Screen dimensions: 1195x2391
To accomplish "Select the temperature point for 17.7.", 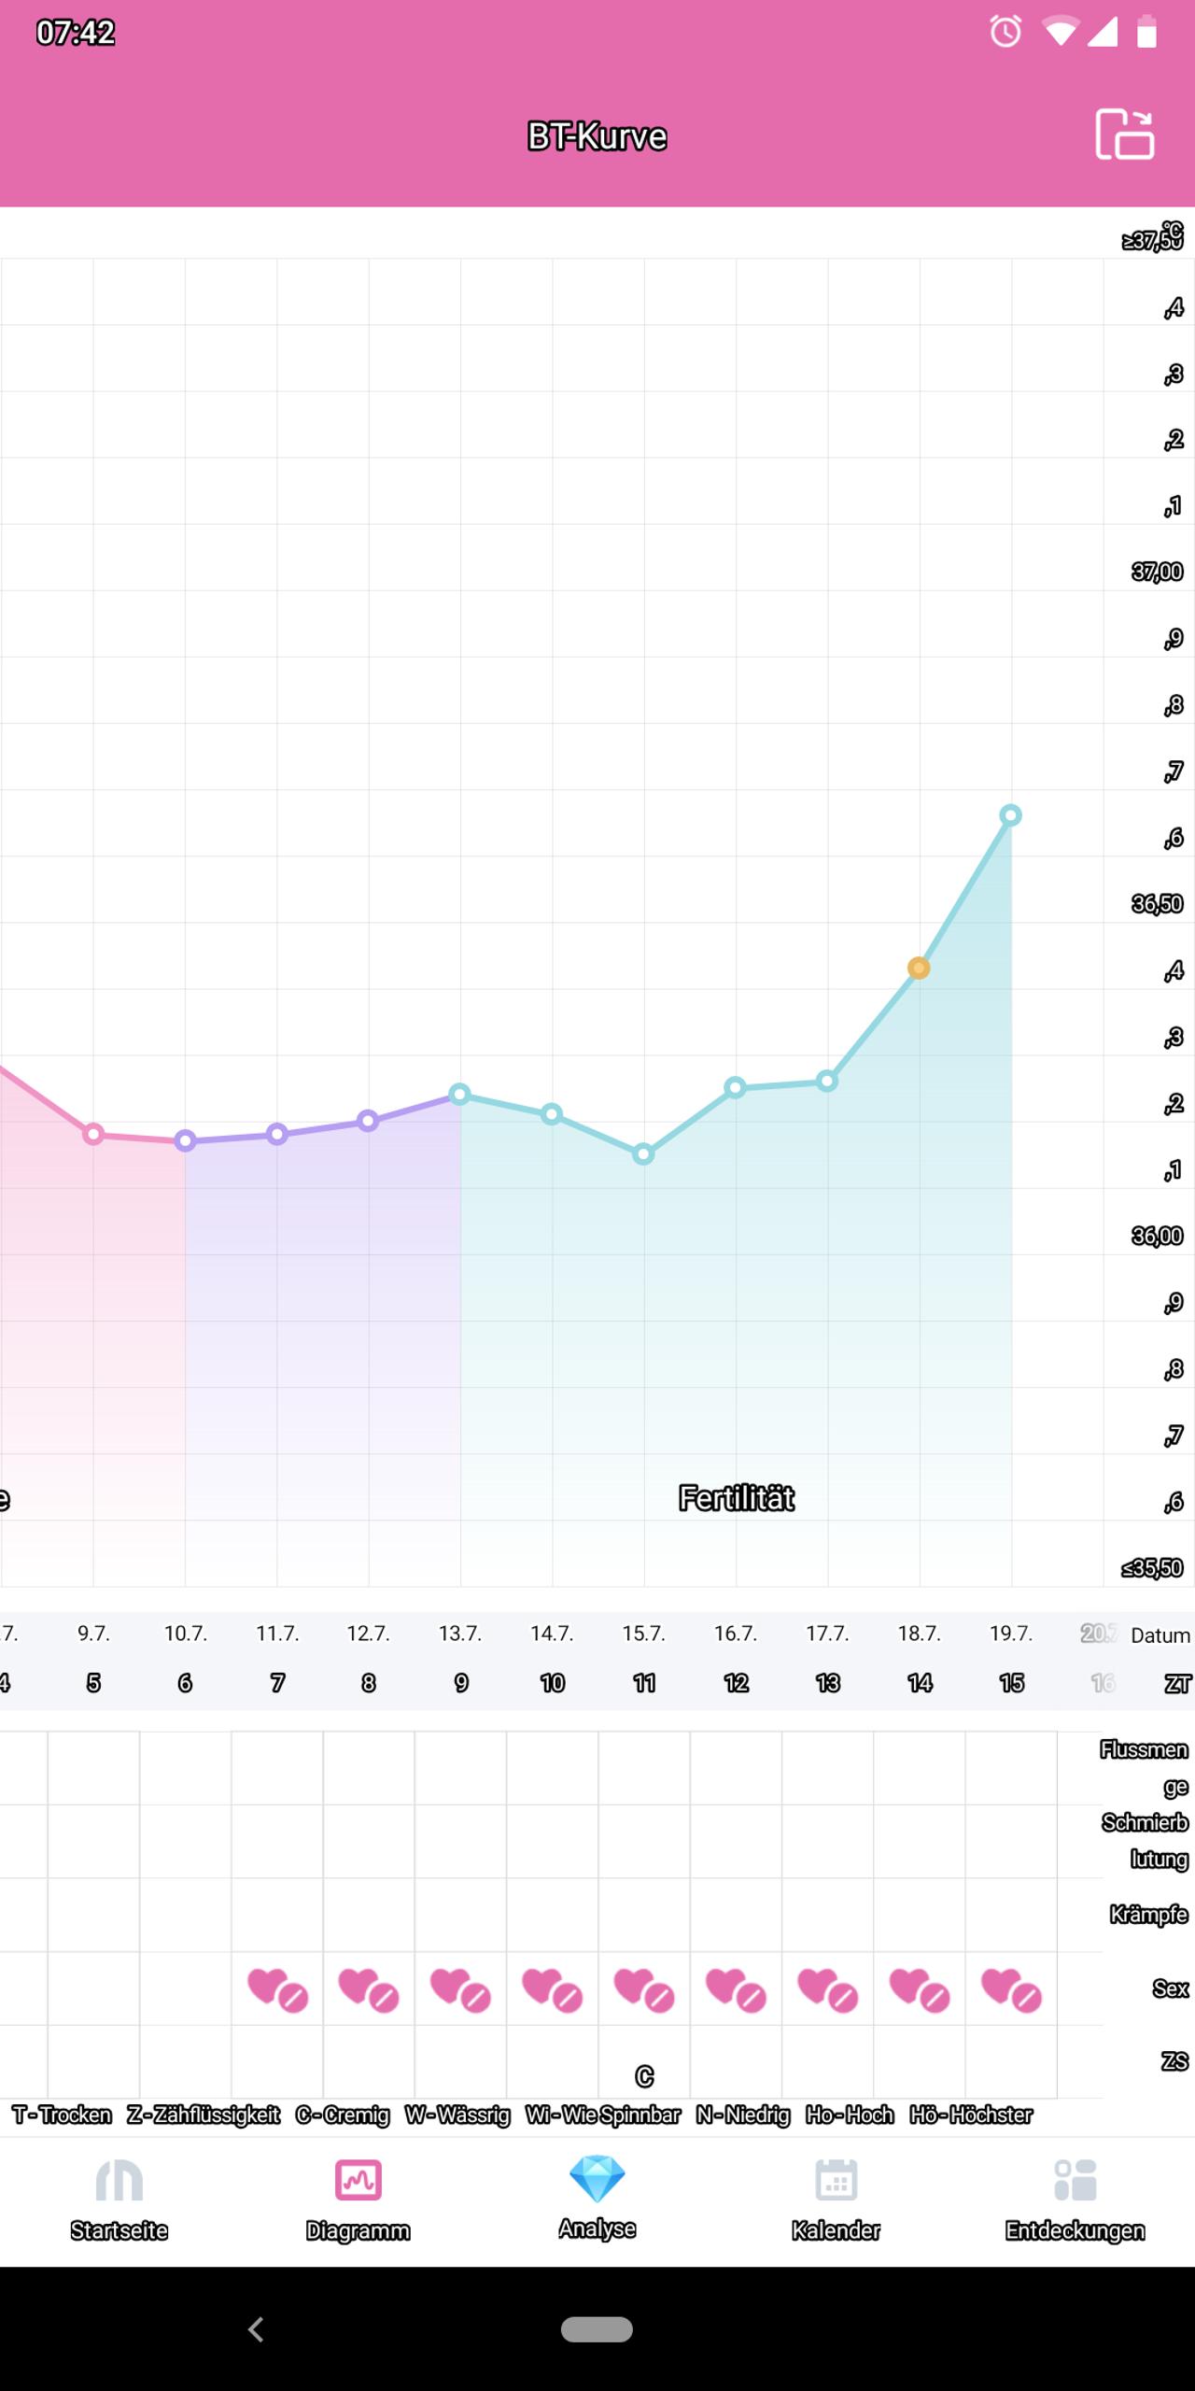I will click(x=827, y=1082).
